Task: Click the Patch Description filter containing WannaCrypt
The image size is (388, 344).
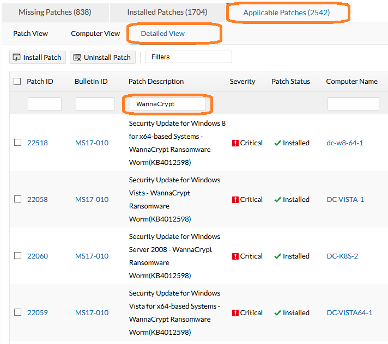Action: click(x=167, y=104)
